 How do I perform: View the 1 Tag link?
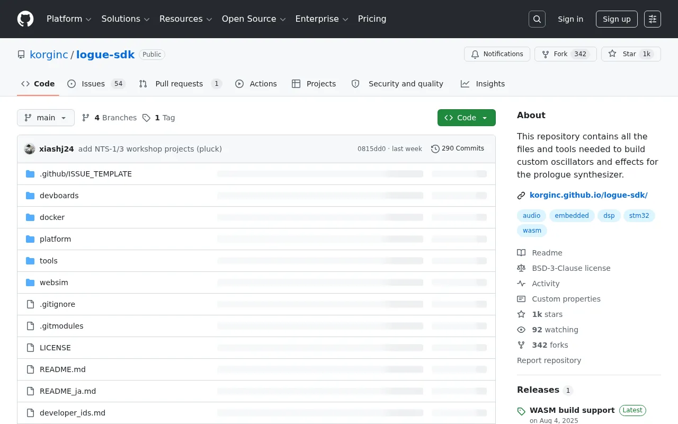(x=158, y=118)
